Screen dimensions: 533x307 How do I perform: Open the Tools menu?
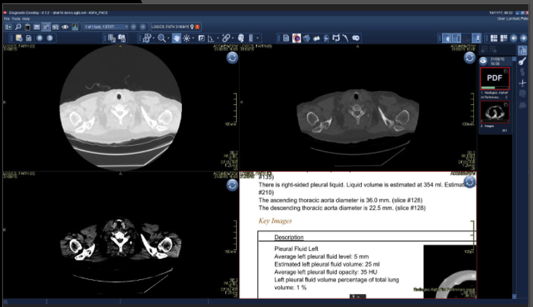pos(15,18)
